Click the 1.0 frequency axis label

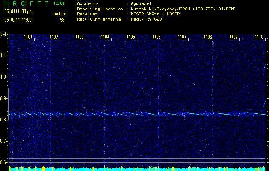tap(4, 77)
